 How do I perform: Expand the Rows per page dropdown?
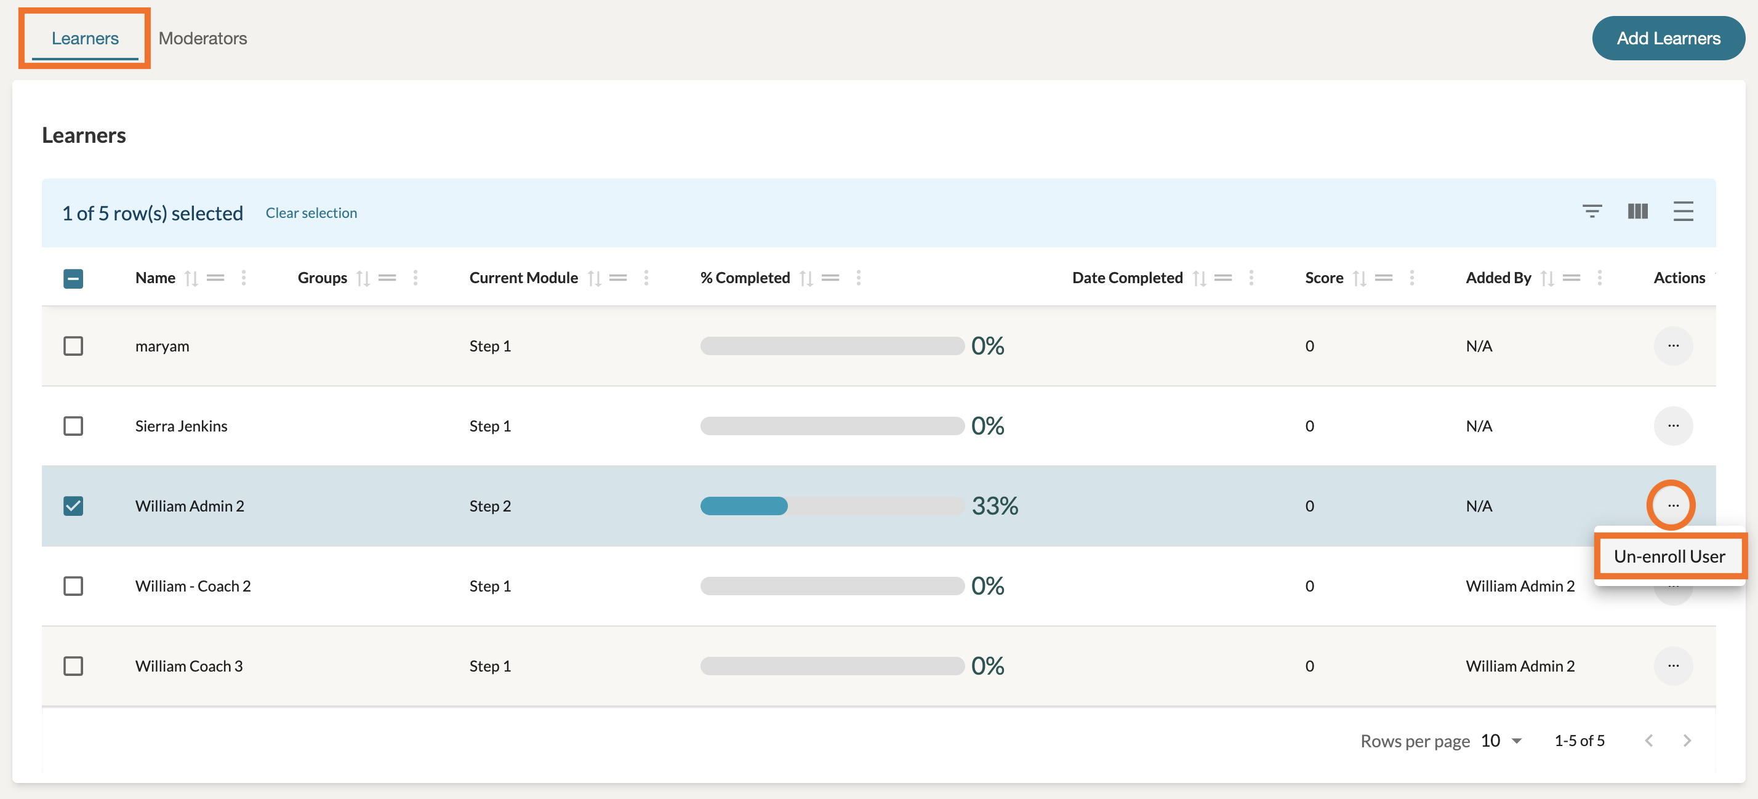[1501, 741]
